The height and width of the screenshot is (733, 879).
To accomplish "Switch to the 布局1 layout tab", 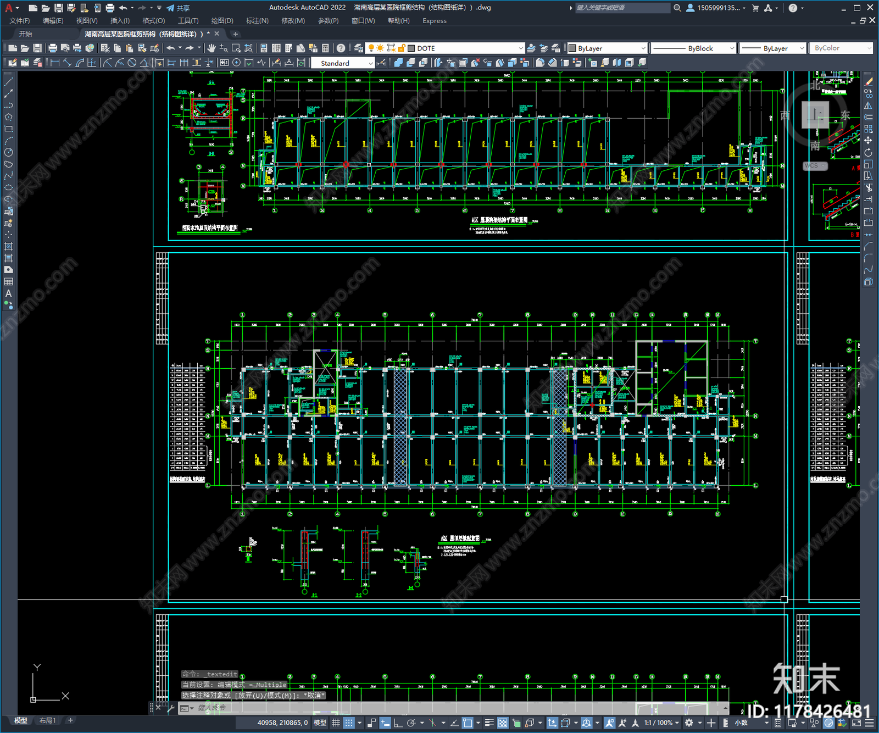I will pyautogui.click(x=47, y=720).
